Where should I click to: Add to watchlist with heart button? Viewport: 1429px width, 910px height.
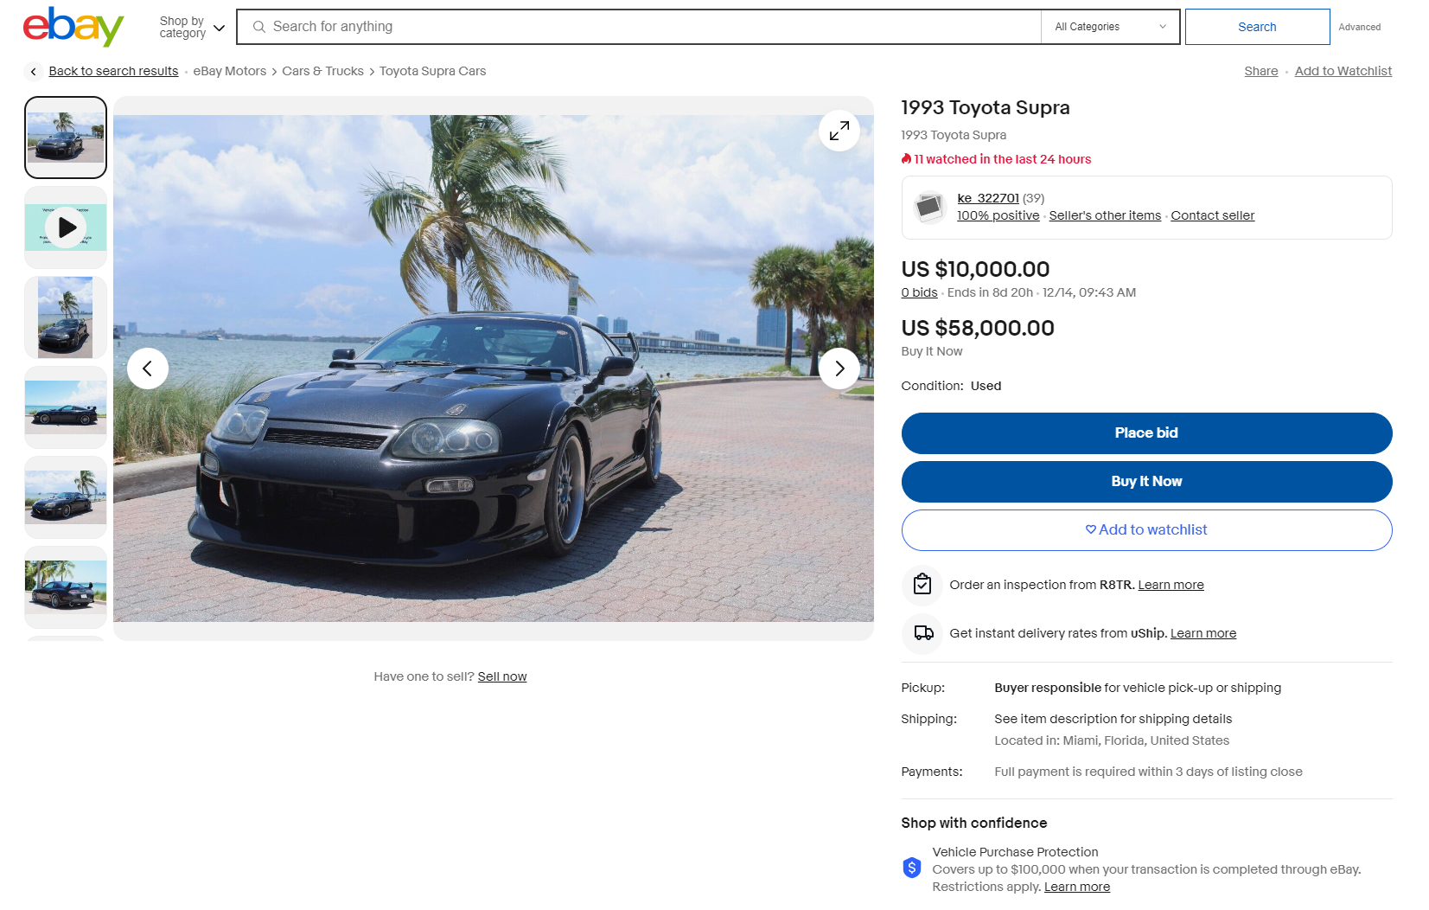click(1146, 530)
